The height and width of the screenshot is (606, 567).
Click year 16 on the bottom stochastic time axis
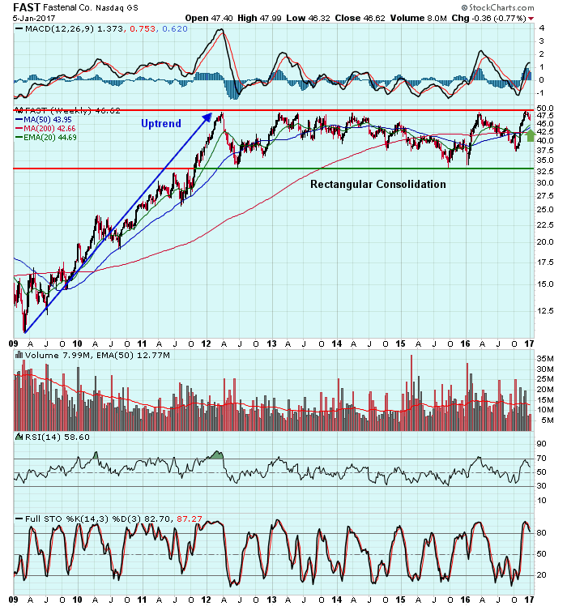(465, 600)
